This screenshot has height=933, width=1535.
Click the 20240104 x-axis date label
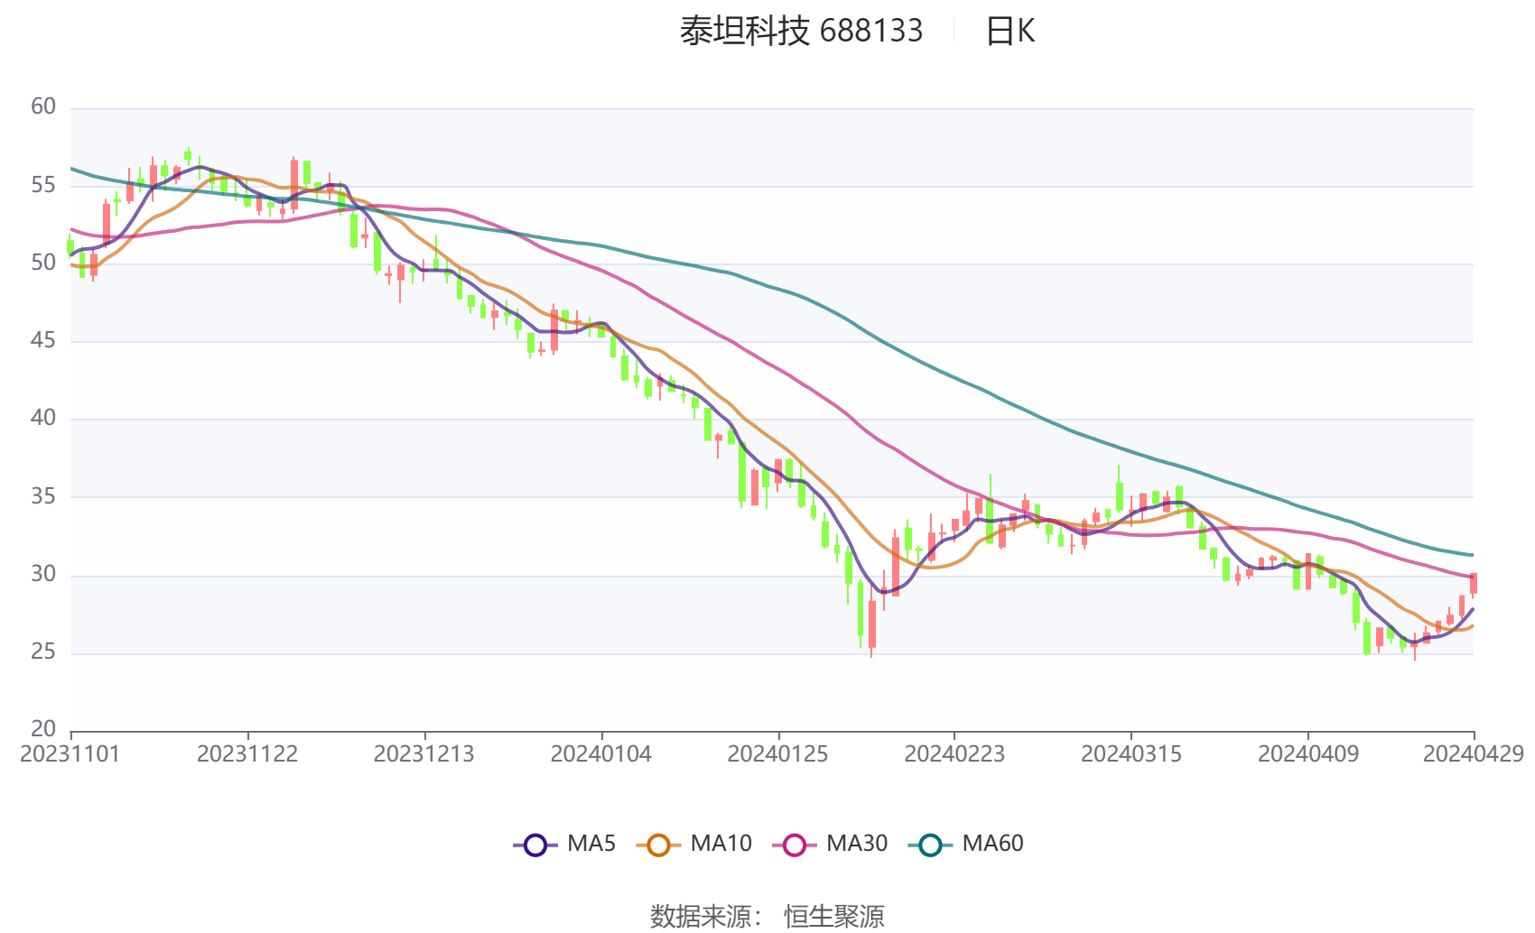(x=600, y=754)
